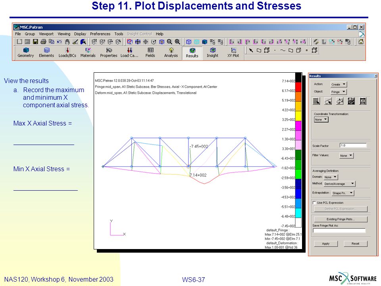The width and height of the screenshot is (381, 286).
Task: Click the Define PCL Expression button
Action: coord(341,209)
